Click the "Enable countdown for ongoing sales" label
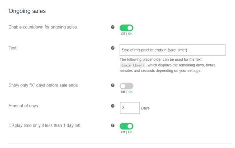This screenshot has height=148, width=235. coord(42,27)
